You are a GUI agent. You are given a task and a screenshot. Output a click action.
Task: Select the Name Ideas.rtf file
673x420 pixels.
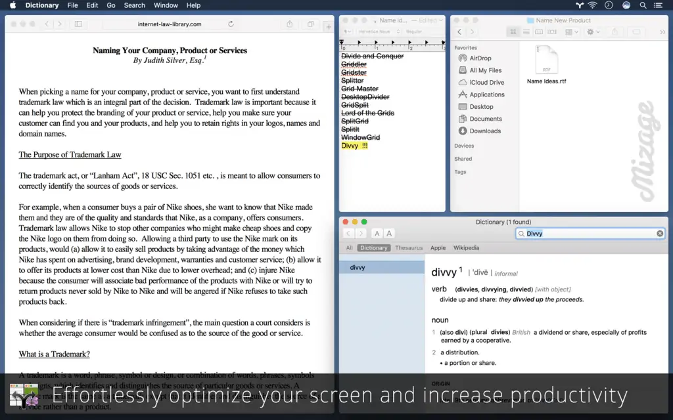tap(546, 65)
